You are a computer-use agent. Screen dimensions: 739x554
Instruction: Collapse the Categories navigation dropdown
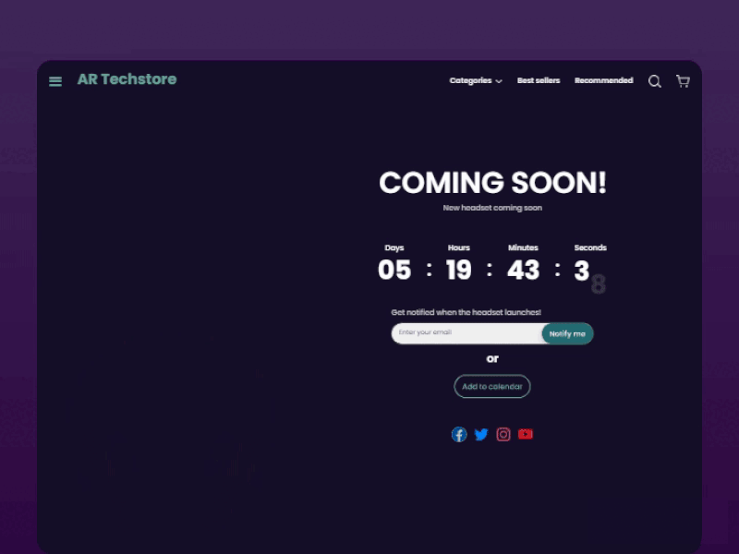point(471,80)
